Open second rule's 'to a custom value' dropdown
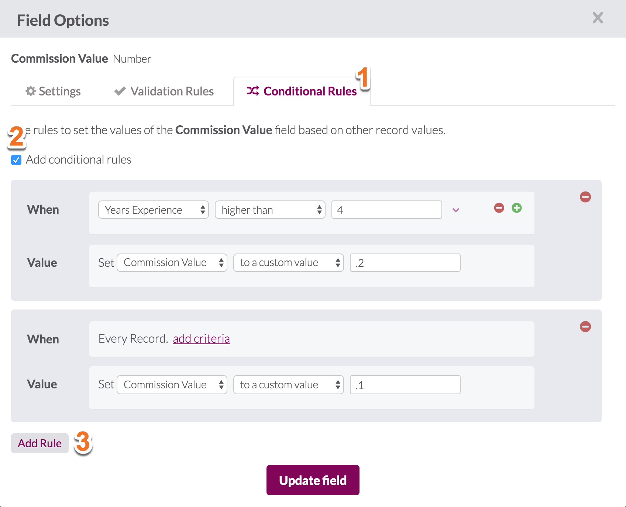The image size is (626, 507). tap(288, 385)
